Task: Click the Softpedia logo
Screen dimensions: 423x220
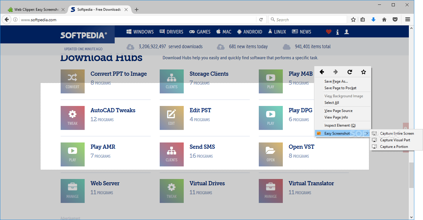Action: pos(83,35)
